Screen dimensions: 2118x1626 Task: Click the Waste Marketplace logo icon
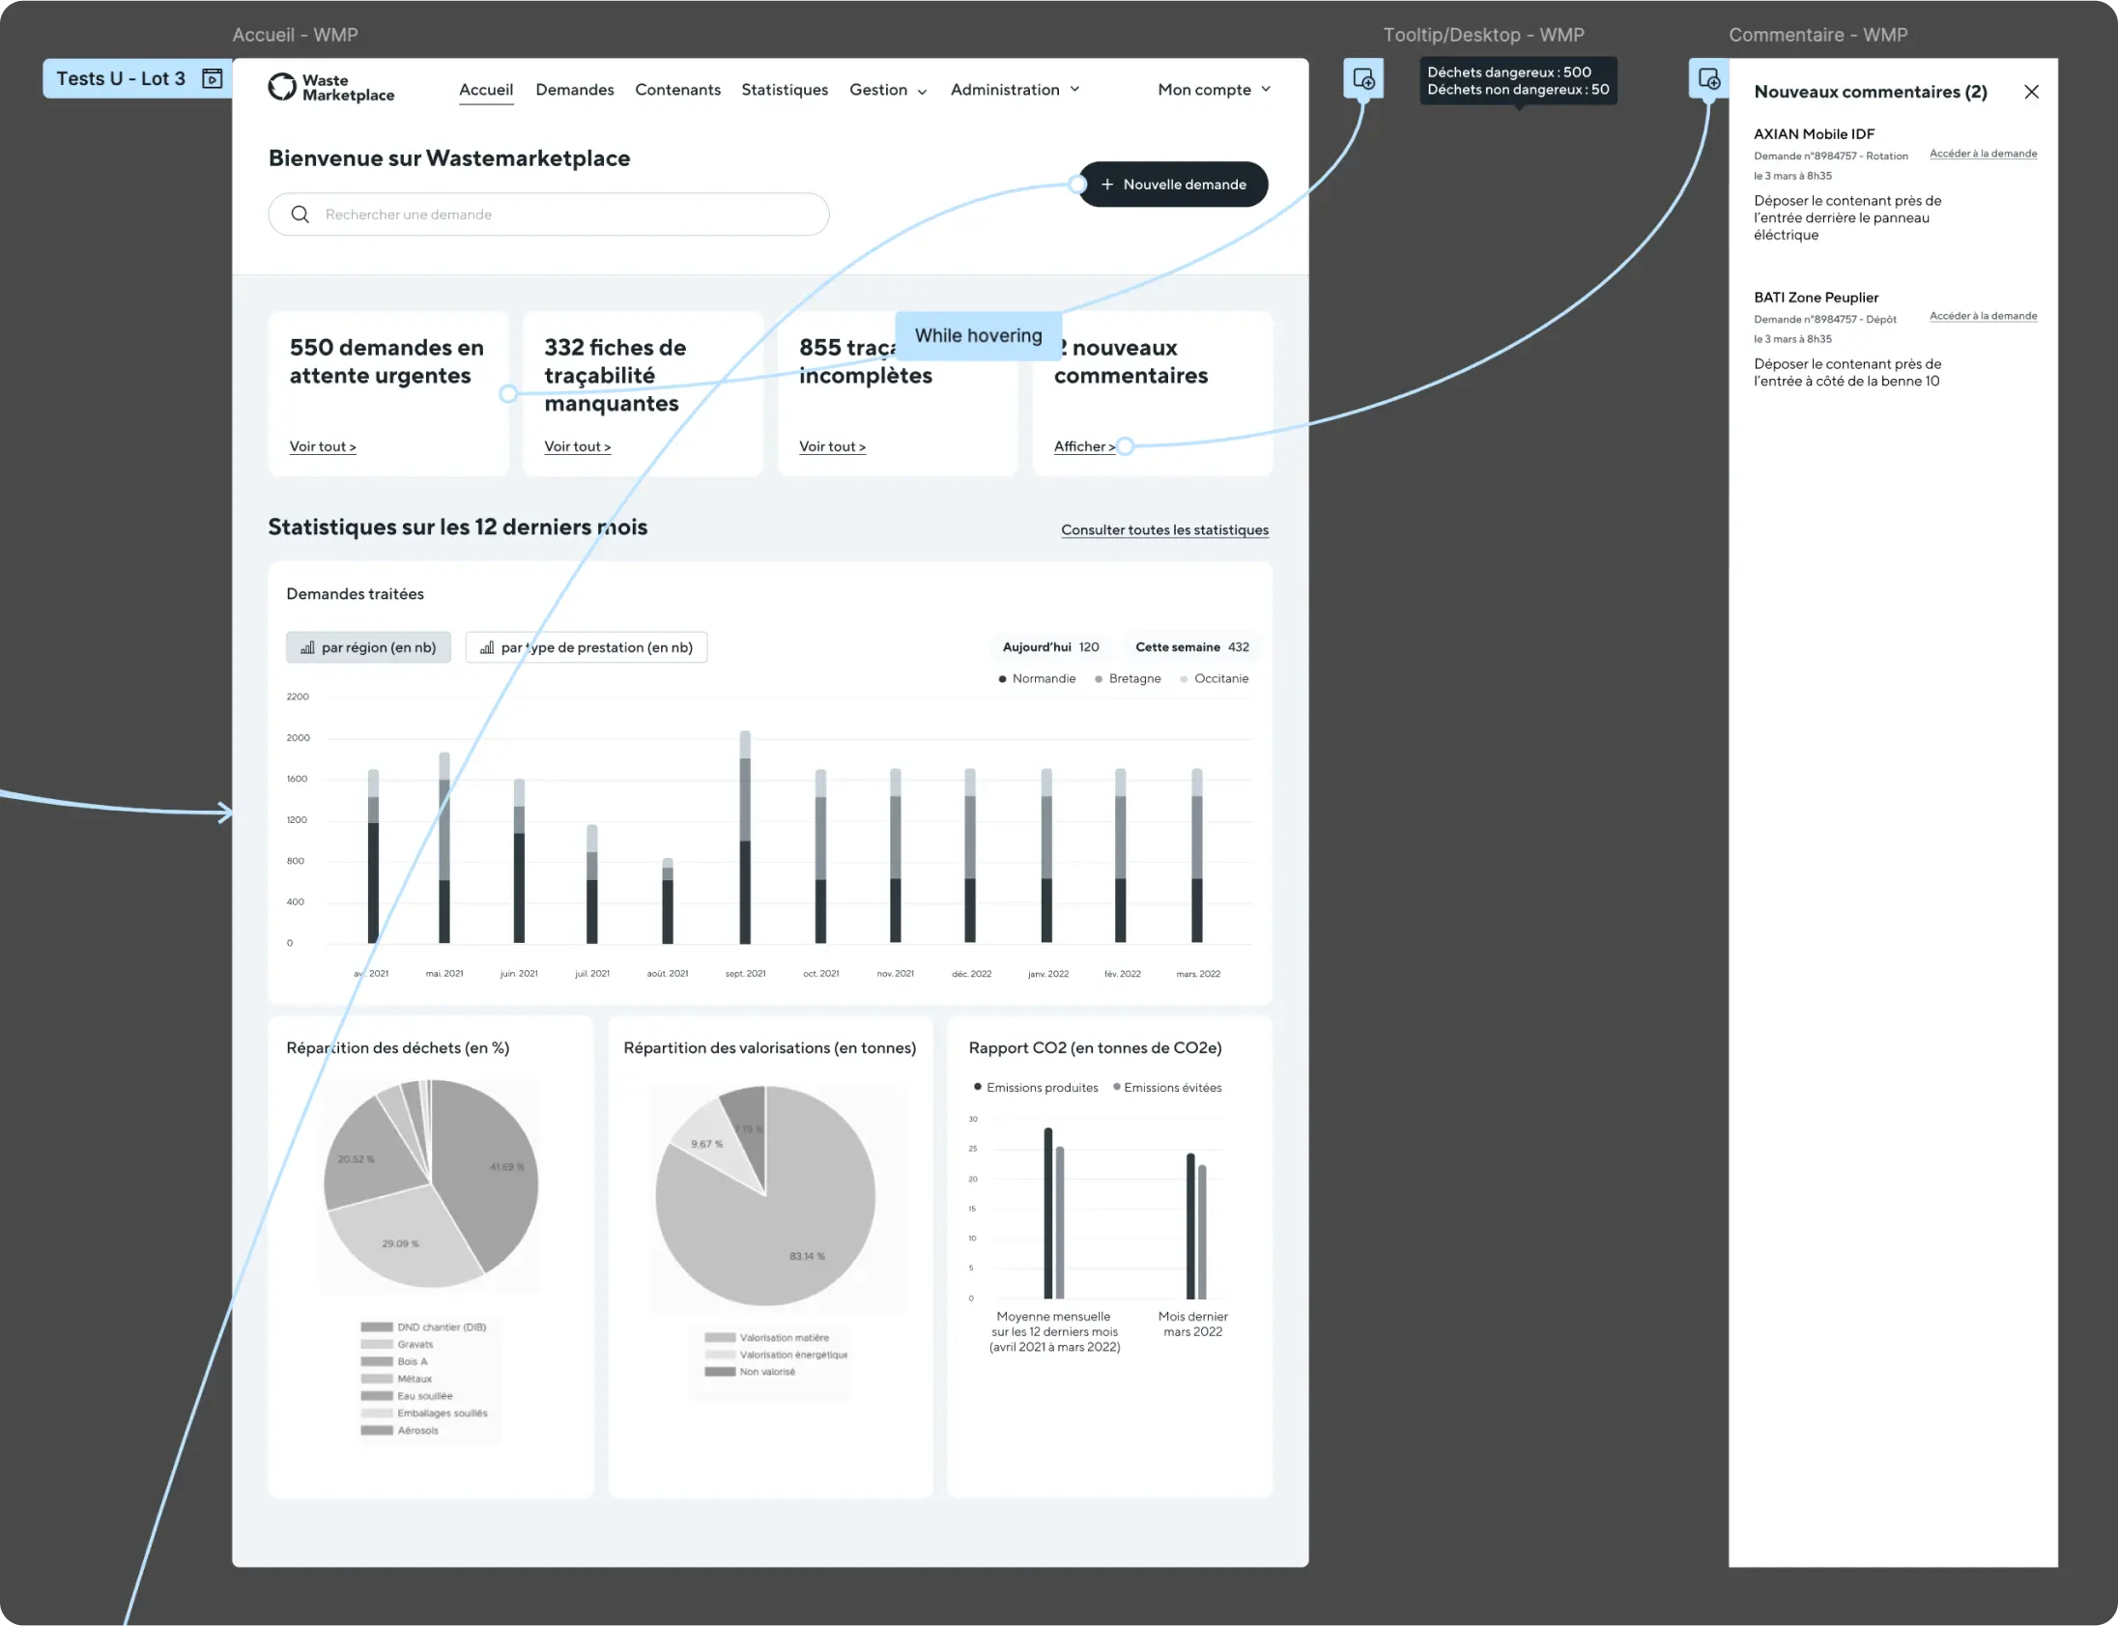[x=282, y=87]
